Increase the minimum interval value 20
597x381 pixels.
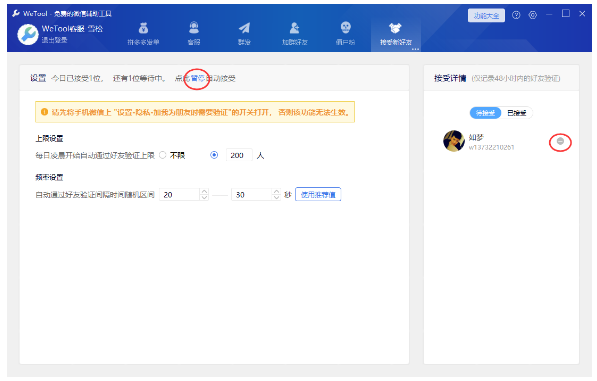pyautogui.click(x=204, y=191)
